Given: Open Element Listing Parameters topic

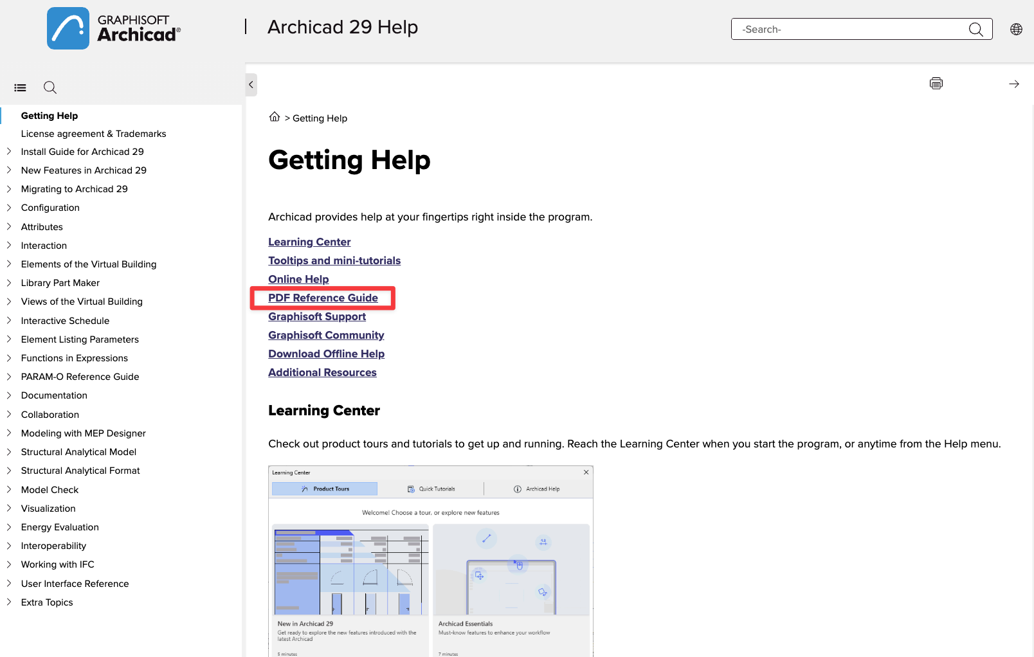Looking at the screenshot, I should coord(80,339).
